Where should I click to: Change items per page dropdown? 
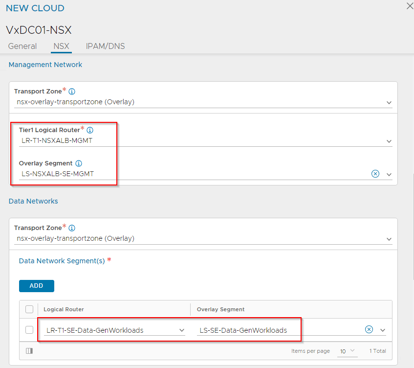(x=347, y=351)
